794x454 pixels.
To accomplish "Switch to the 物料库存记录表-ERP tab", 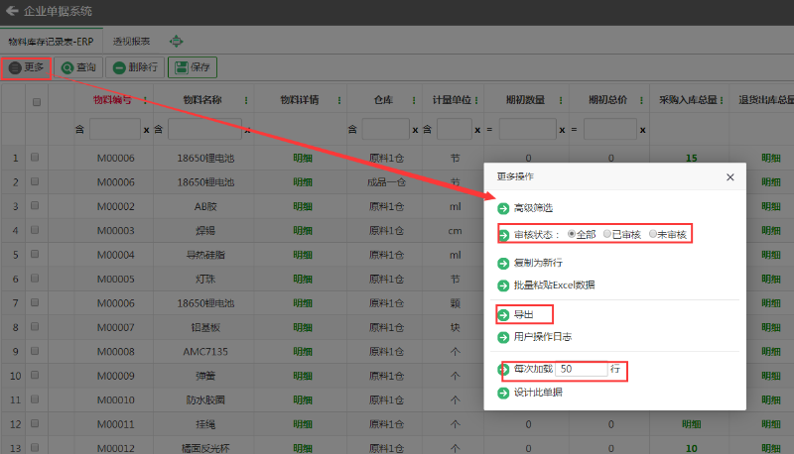I will [52, 42].
